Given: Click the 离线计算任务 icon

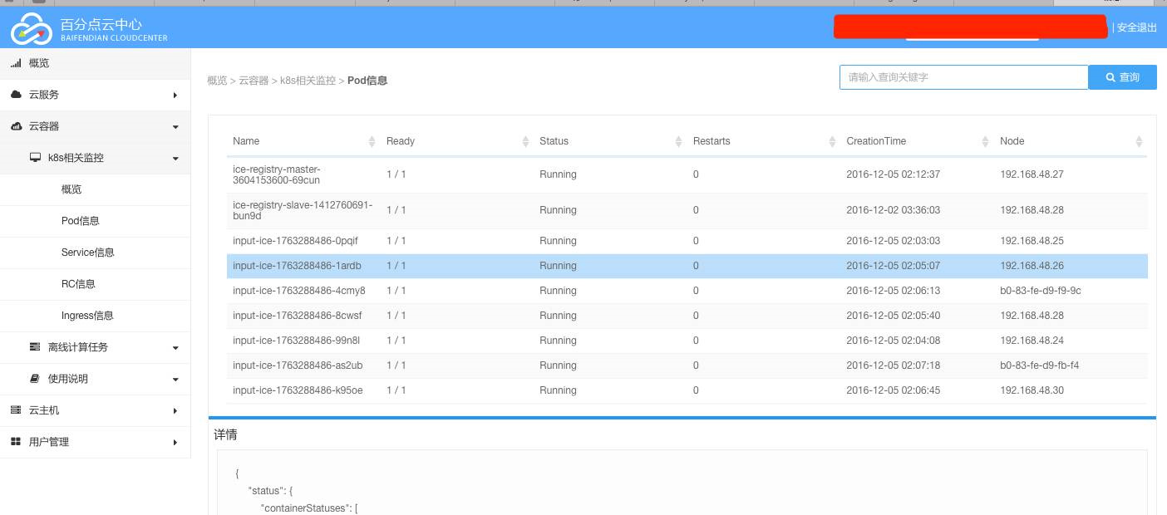Looking at the screenshot, I should 35,347.
